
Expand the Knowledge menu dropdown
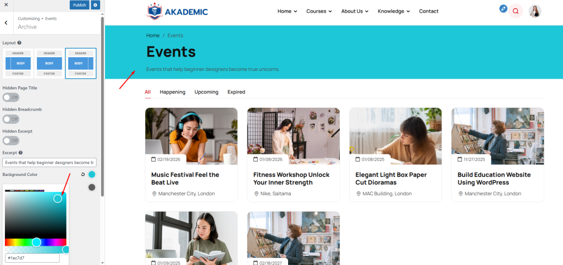394,11
